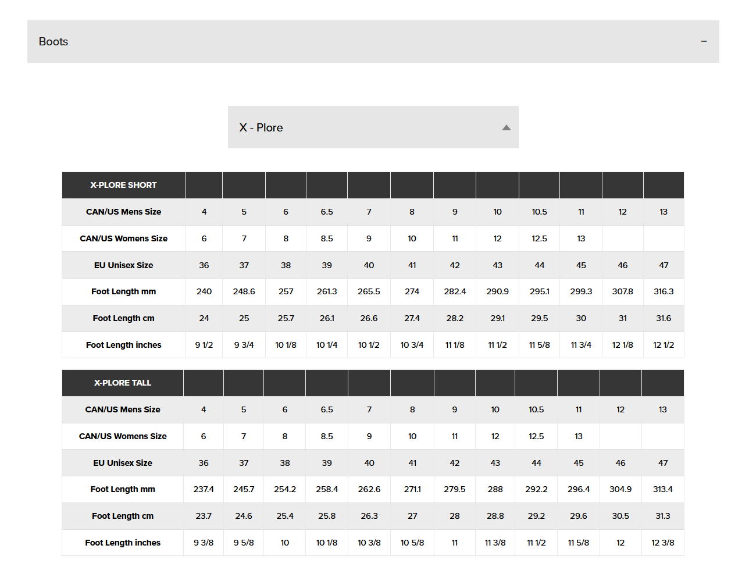Click the X-PLORE TALL table header

(x=123, y=383)
